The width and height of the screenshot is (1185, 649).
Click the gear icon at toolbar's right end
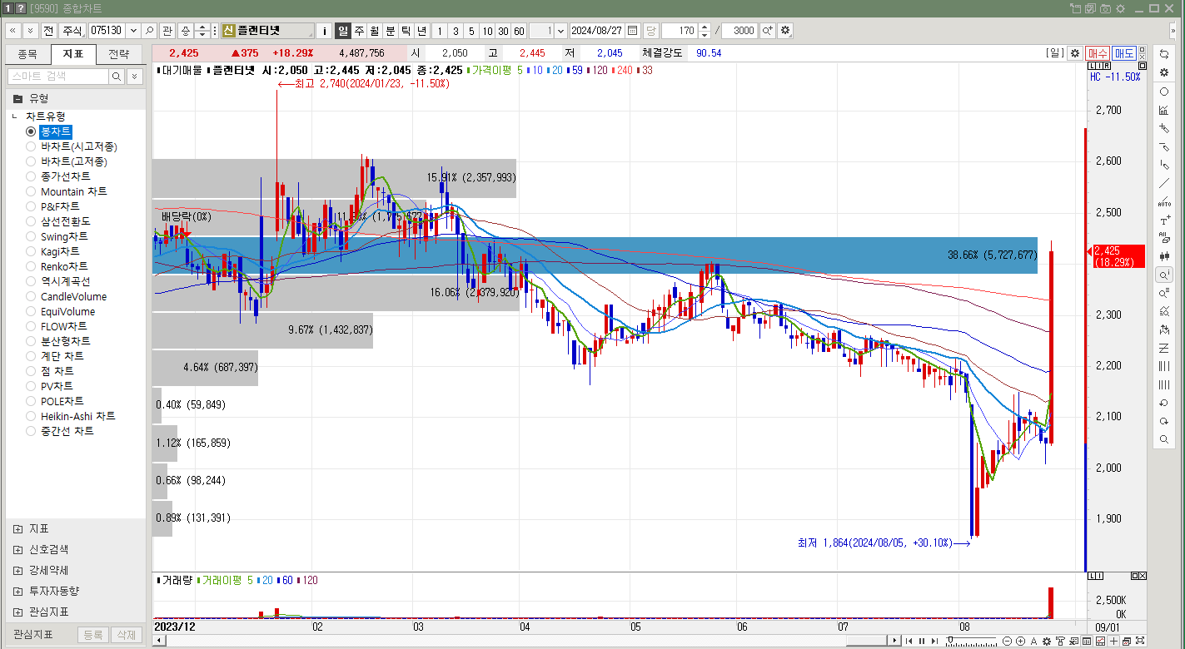[x=785, y=31]
